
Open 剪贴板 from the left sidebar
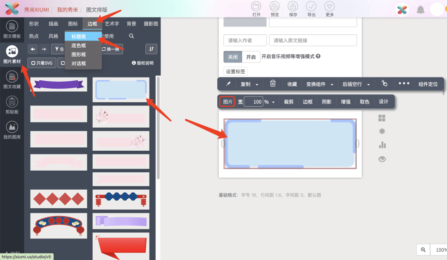(12, 105)
